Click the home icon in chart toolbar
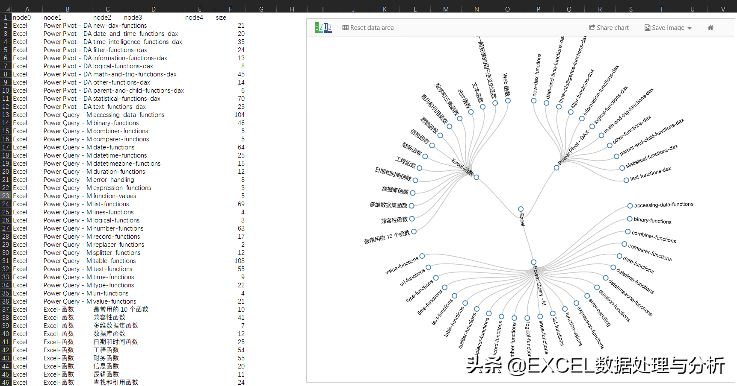Viewport: 737px width, 386px height. point(710,28)
